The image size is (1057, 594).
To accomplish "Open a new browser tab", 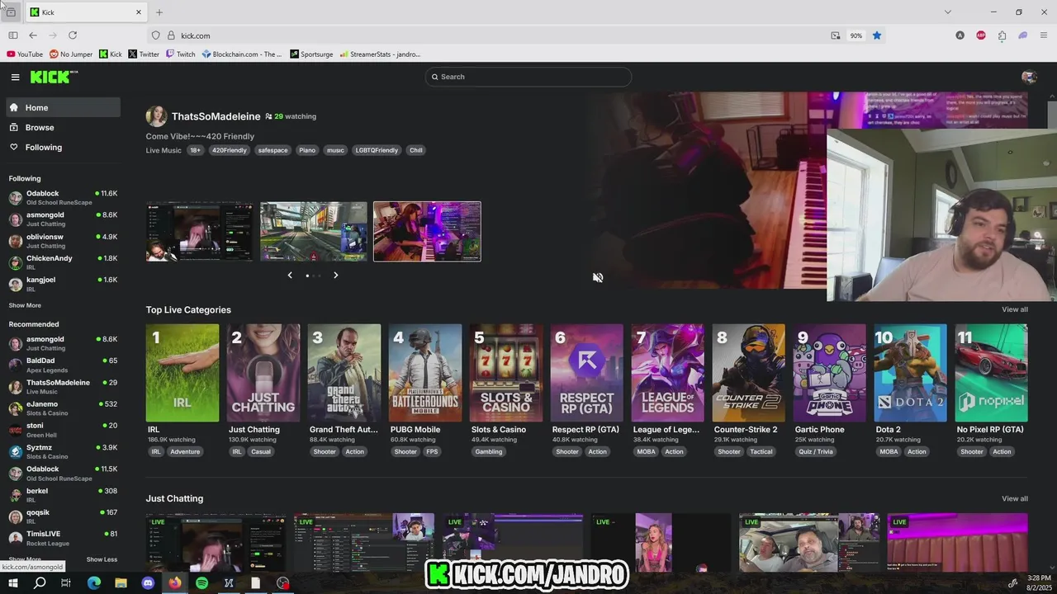I will coord(159,12).
